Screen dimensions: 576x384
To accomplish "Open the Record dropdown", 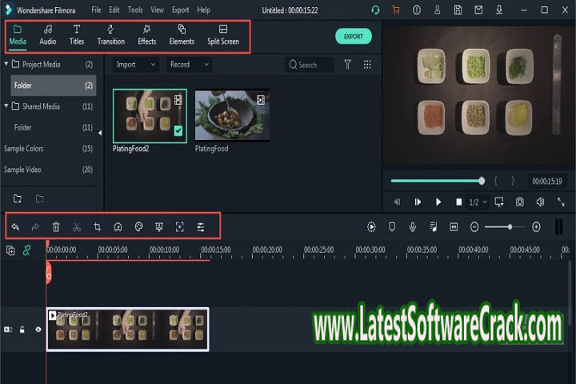I will click(x=189, y=65).
